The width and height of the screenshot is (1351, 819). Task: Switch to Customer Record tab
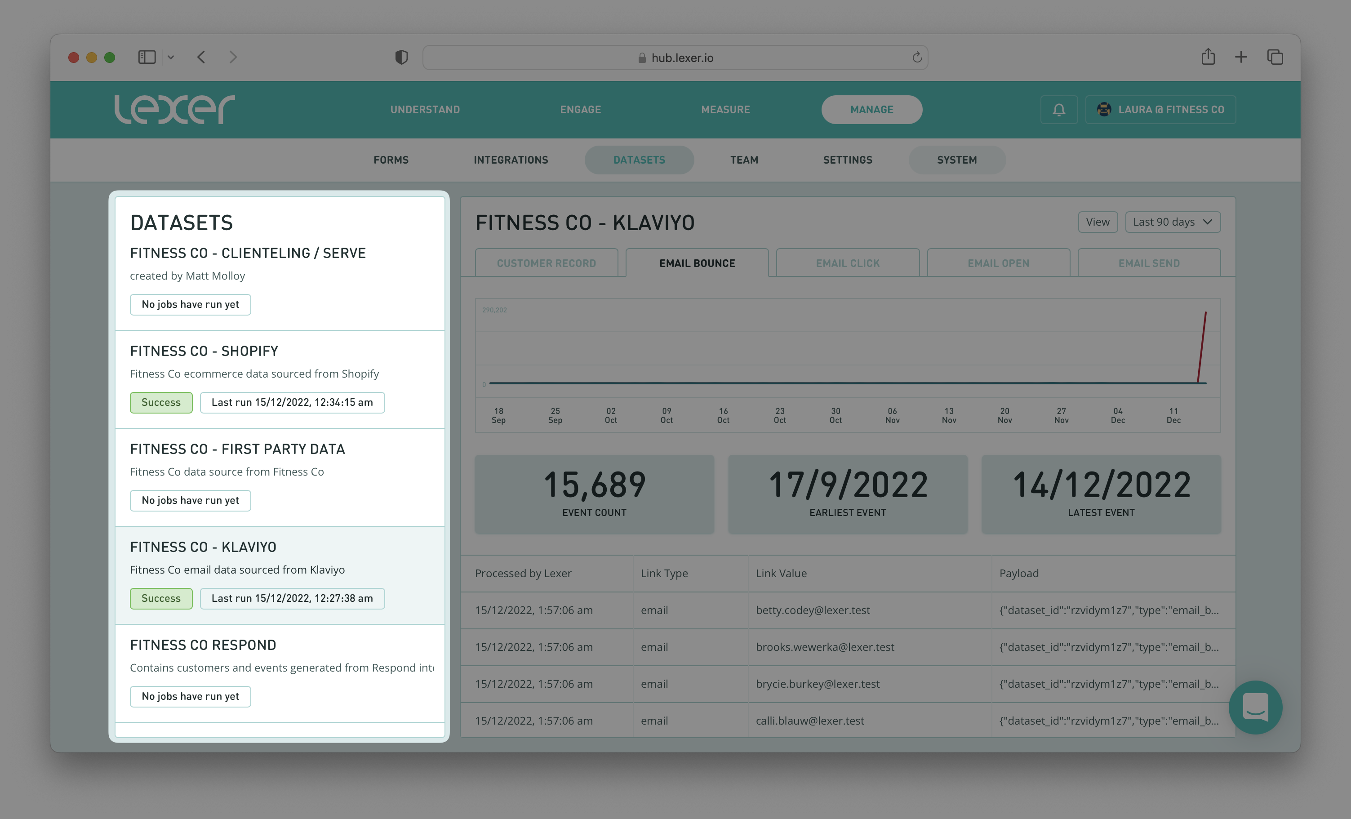click(546, 263)
